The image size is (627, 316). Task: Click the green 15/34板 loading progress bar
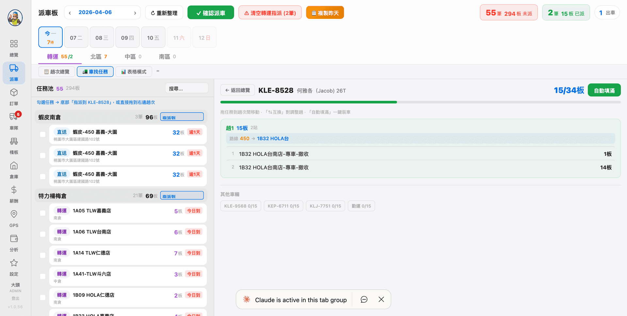coord(309,102)
